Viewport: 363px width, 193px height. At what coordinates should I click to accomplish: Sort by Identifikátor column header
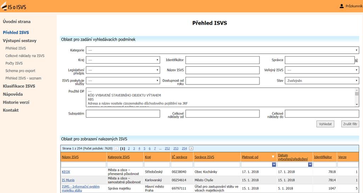(x=323, y=157)
